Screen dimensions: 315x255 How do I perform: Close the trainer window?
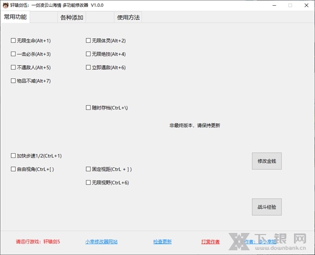(307, 5)
